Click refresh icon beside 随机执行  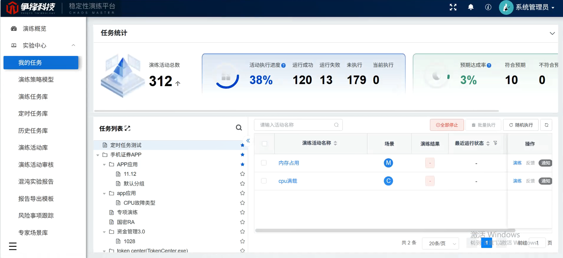tap(546, 125)
